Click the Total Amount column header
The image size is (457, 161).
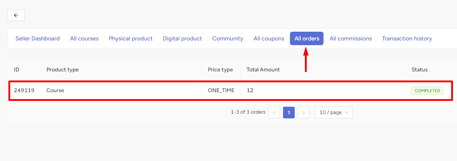[x=263, y=70]
